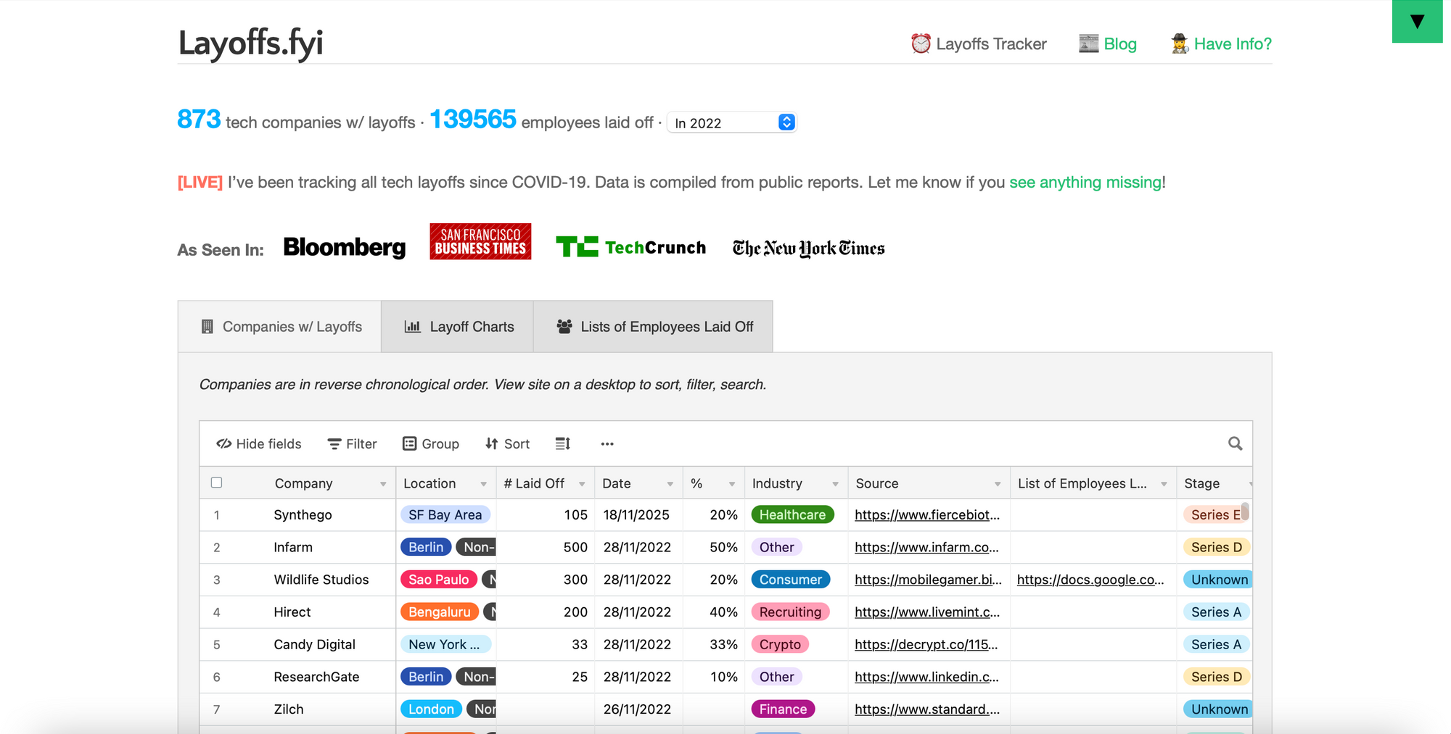This screenshot has height=734, width=1451.
Task: Select the Bengaluru location tag
Action: (x=440, y=612)
